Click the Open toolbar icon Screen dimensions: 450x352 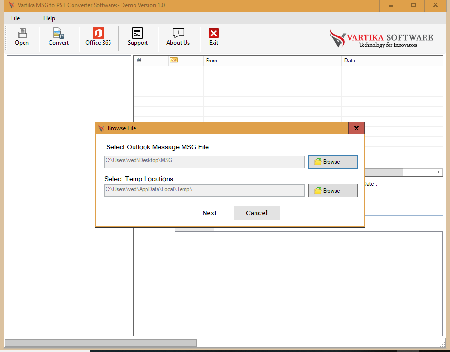(22, 37)
